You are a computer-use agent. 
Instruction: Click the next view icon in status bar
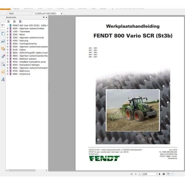click(173, 174)
